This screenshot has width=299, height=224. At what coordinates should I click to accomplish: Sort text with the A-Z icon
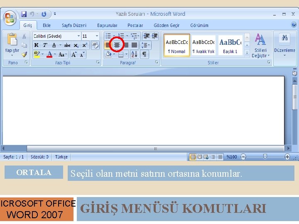tap(134, 54)
